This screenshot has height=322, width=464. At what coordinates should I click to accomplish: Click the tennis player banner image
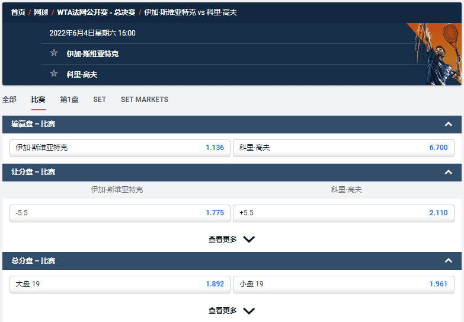coord(434,54)
